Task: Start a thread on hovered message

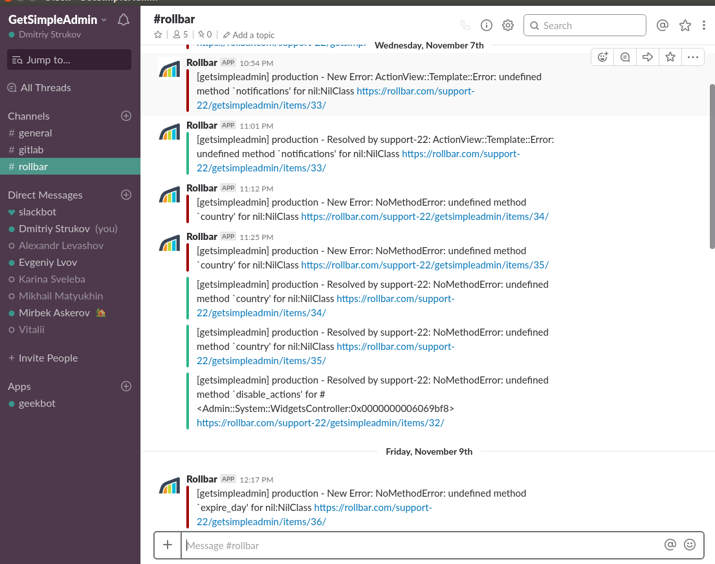Action: pyautogui.click(x=625, y=57)
